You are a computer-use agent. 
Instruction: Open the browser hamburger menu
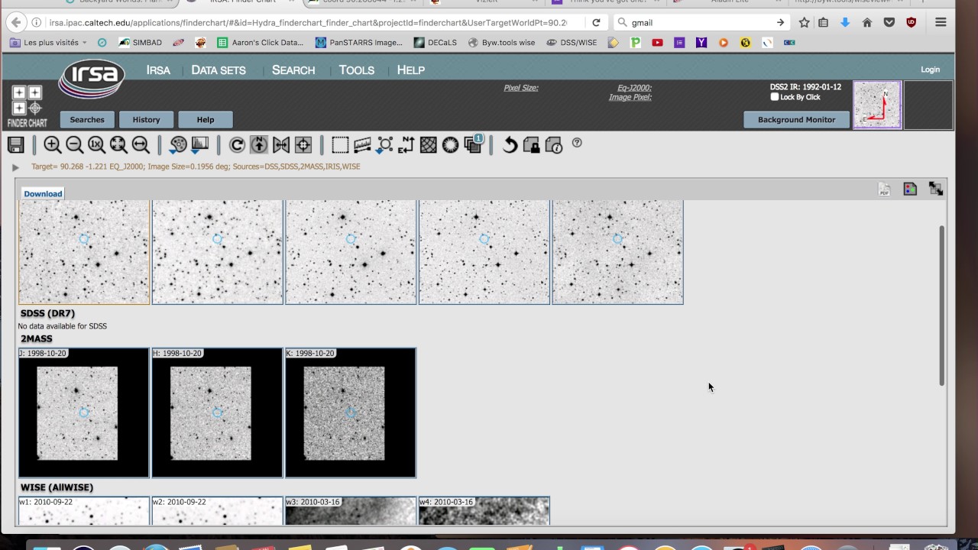pyautogui.click(x=941, y=22)
